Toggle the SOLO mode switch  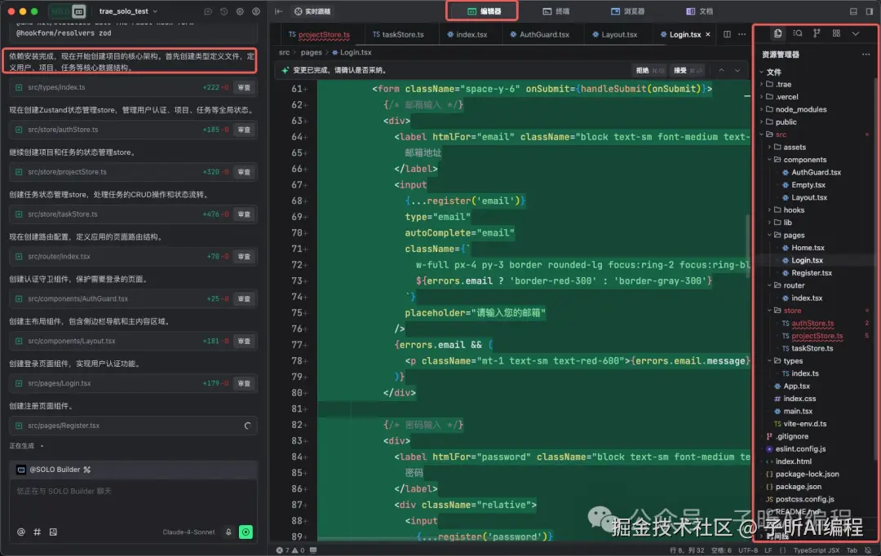[x=68, y=11]
